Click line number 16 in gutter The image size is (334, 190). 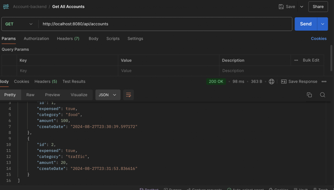(8, 181)
